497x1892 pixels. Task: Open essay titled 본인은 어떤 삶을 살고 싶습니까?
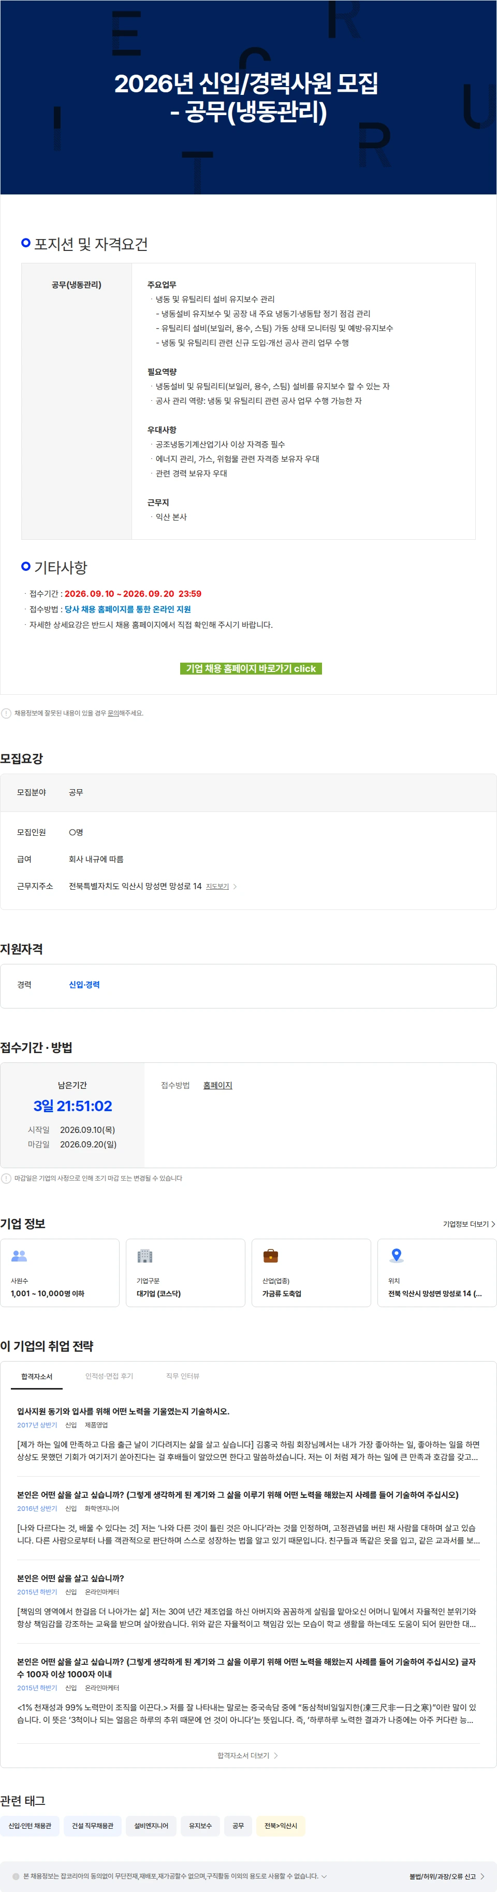70,1578
